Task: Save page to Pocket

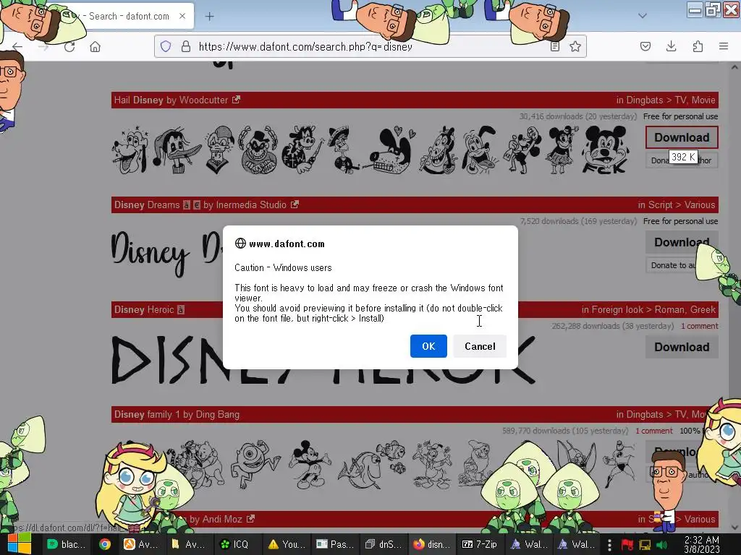Action: click(645, 46)
